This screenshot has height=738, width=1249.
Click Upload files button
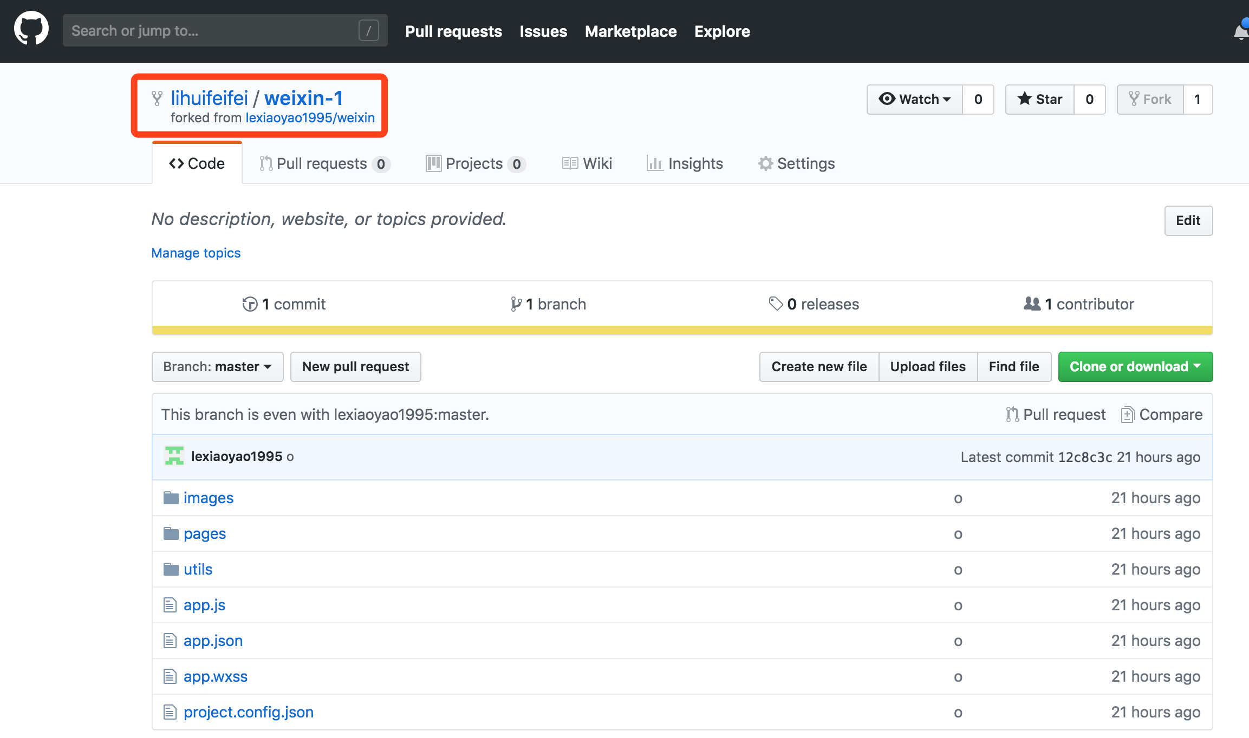coord(928,367)
